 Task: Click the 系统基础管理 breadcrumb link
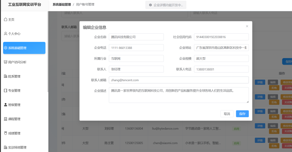(x=62, y=5)
